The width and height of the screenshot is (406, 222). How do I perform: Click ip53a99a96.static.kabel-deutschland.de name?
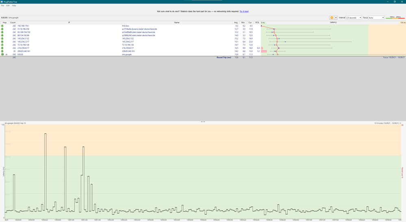click(139, 32)
